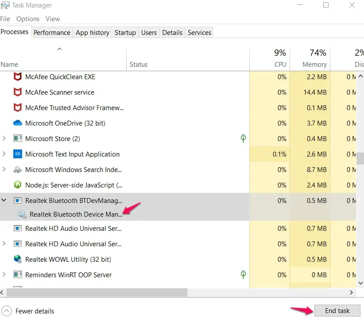This screenshot has height=321, width=364.
Task: Expand the Microsoft Store (2) group
Action: [x=4, y=138]
